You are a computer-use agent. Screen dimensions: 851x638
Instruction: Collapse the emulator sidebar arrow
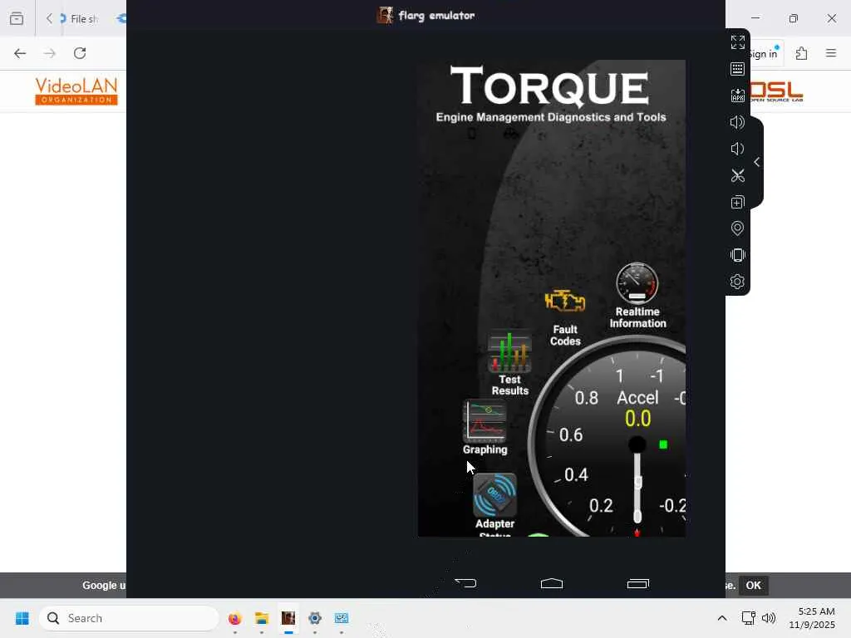coord(756,162)
